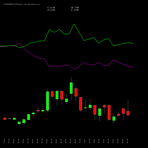Image resolution: width=148 pixels, height=148 pixels.
Task: Select the 30 Jun date label
Action: click(x=42, y=141)
